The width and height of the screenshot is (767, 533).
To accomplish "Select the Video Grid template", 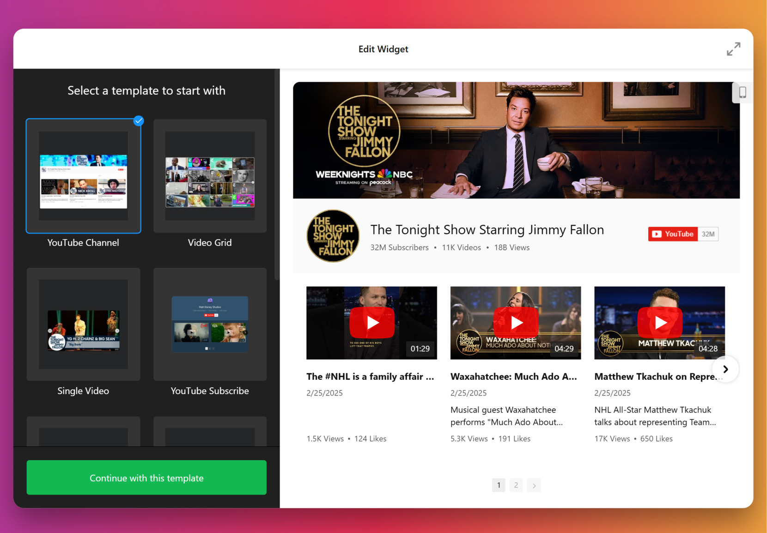I will (210, 176).
